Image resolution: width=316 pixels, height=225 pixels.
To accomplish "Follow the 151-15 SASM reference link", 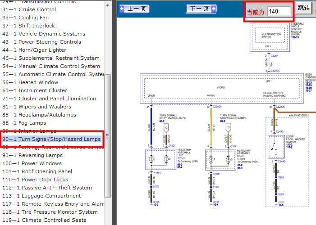I will (x=295, y=37).
